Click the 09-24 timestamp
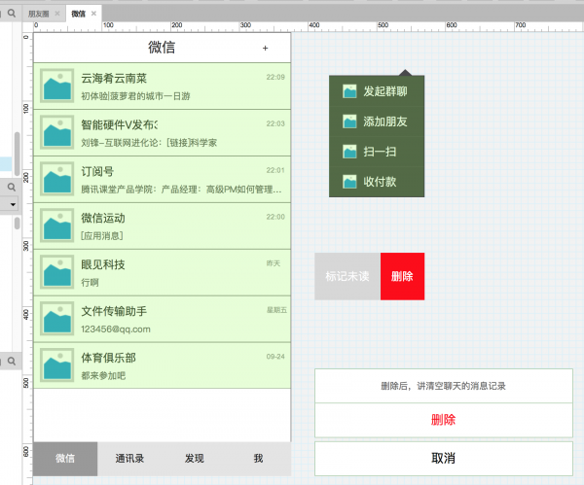The height and width of the screenshot is (485, 584). pos(275,357)
